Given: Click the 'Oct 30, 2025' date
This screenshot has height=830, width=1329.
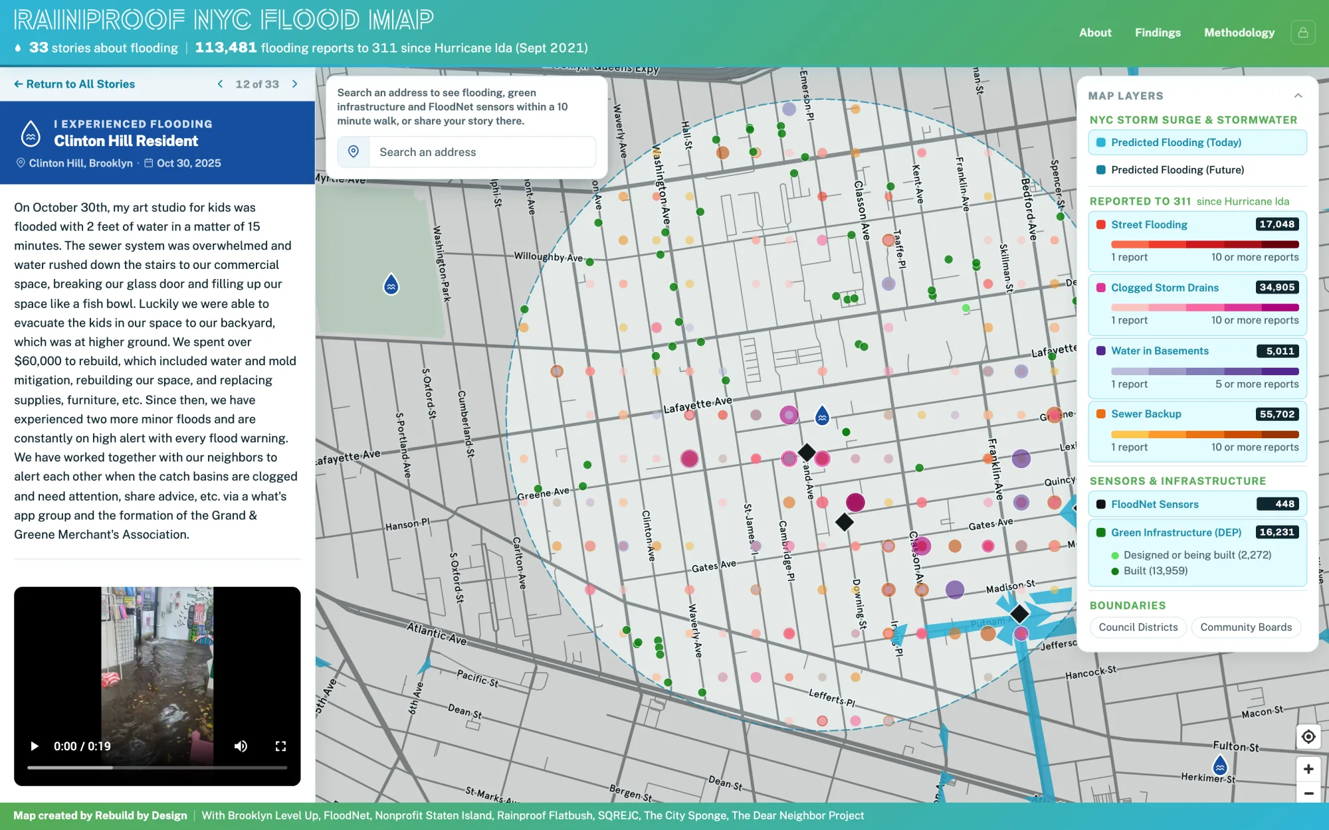Looking at the screenshot, I should (x=189, y=163).
